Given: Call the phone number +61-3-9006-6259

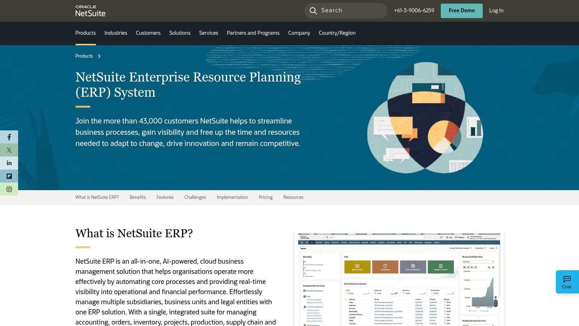Looking at the screenshot, I should (414, 11).
